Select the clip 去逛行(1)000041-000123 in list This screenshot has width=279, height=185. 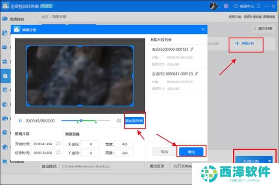point(177,81)
